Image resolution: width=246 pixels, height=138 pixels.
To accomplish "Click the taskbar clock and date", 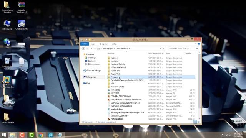I will click(x=238, y=135).
